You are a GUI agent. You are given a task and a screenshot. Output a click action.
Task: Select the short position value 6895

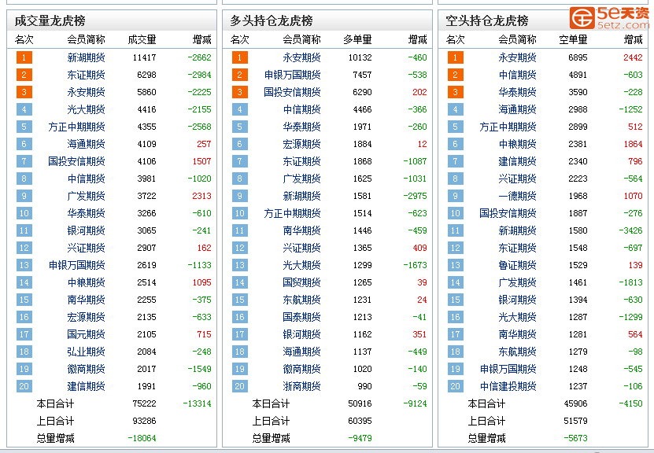(578, 57)
